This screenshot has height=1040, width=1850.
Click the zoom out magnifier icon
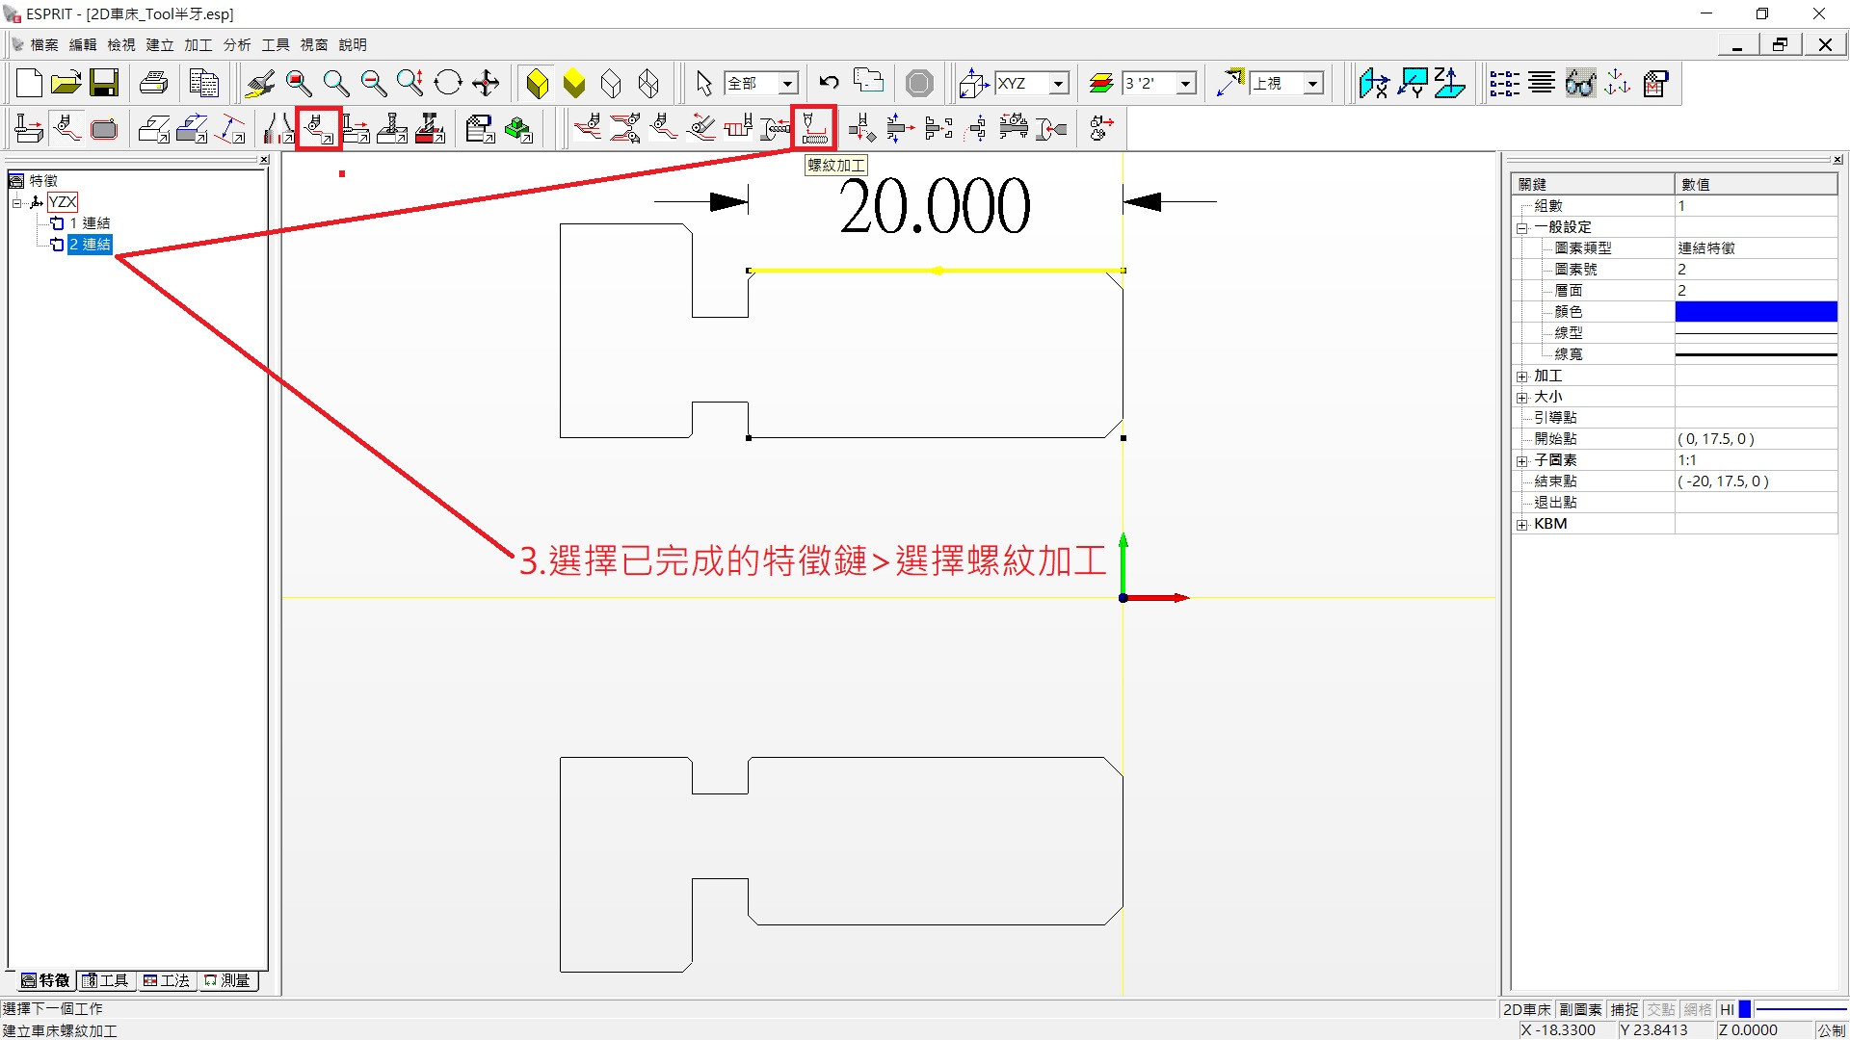coord(373,84)
